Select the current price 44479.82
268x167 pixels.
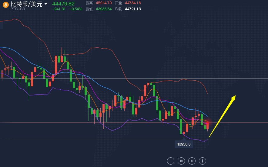tap(63, 4)
